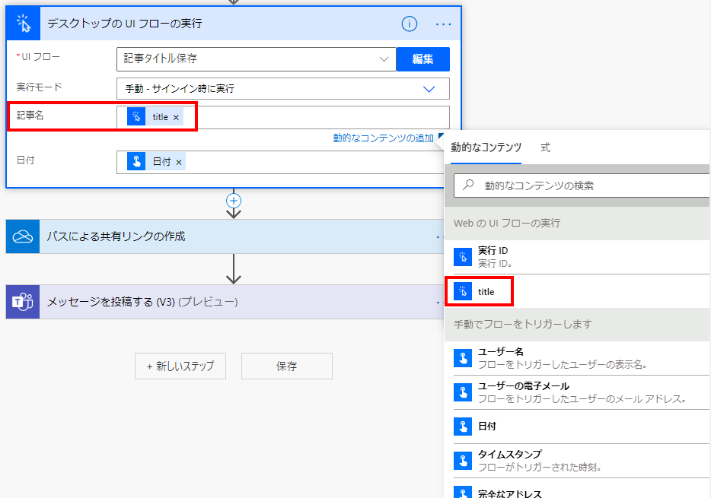Expand the UI フロー dropdown 記事タイトル保存
This screenshot has width=711, height=498.
(x=257, y=59)
